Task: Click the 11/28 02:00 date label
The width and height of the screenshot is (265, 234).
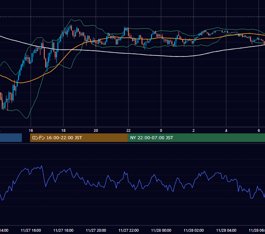Action: pyautogui.click(x=194, y=230)
